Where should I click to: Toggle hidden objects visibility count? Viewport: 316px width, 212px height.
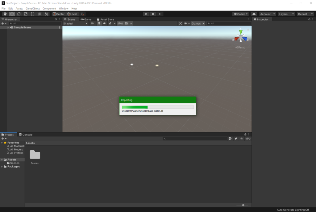click(x=120, y=23)
